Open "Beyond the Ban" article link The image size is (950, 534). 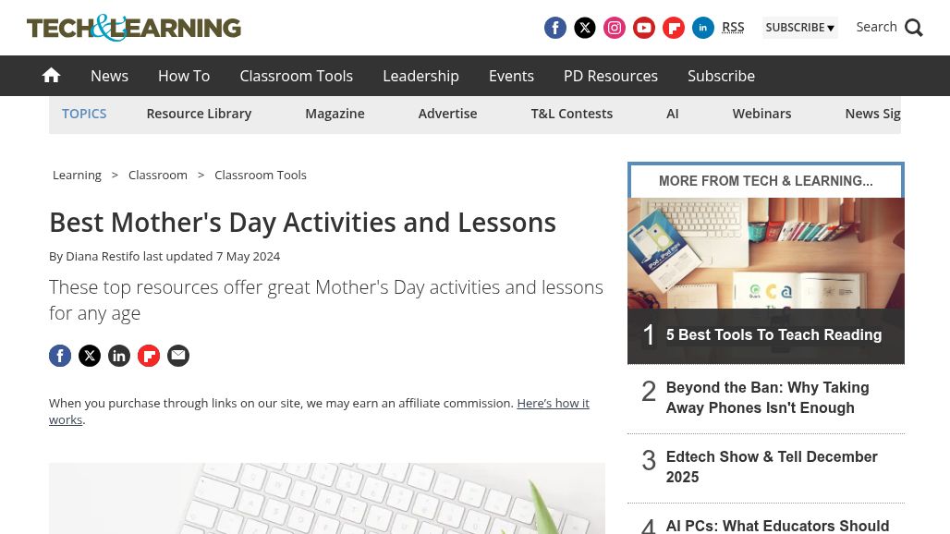pos(767,397)
